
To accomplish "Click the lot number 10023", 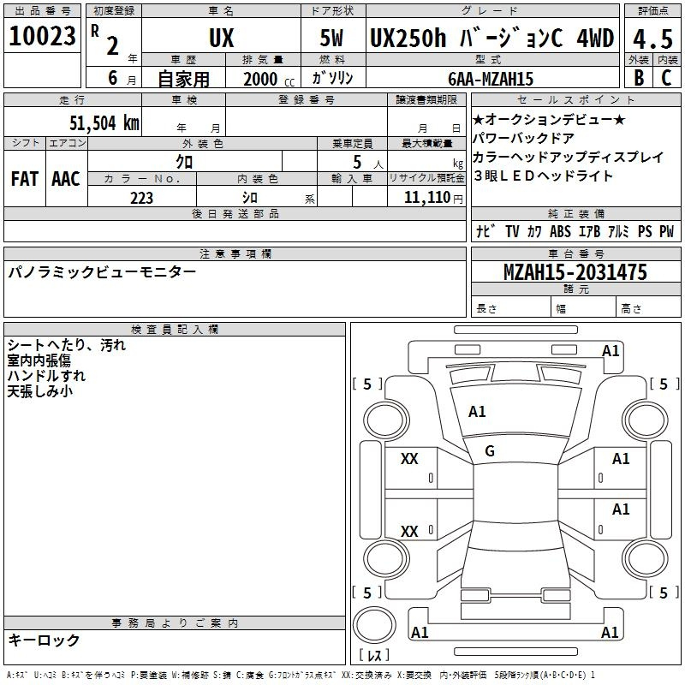I will point(42,36).
